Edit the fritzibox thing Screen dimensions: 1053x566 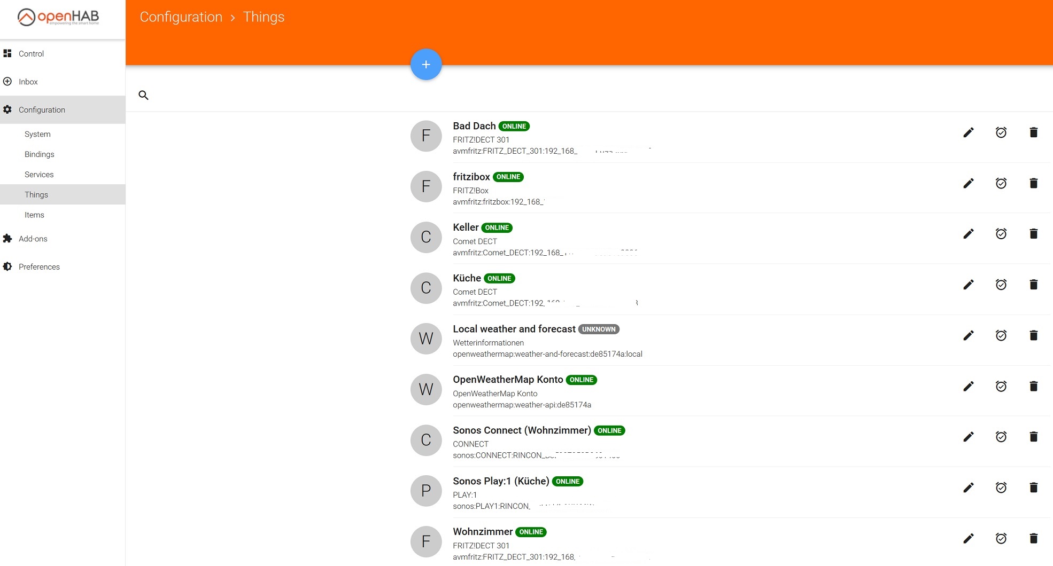click(x=969, y=183)
